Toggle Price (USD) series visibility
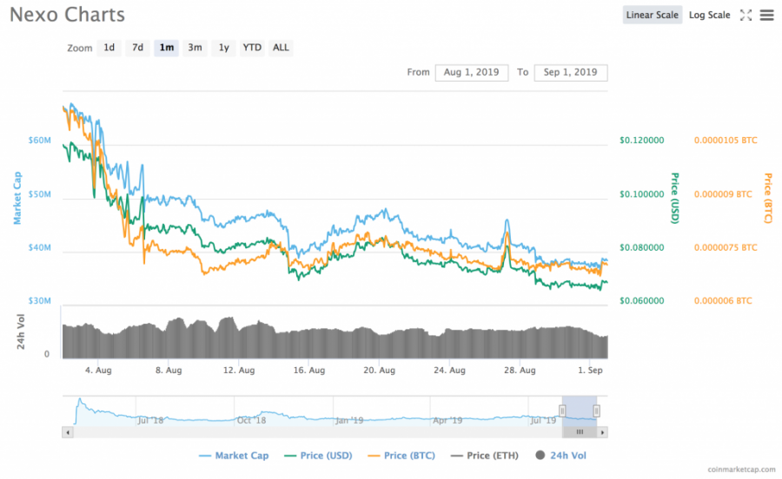 point(318,455)
